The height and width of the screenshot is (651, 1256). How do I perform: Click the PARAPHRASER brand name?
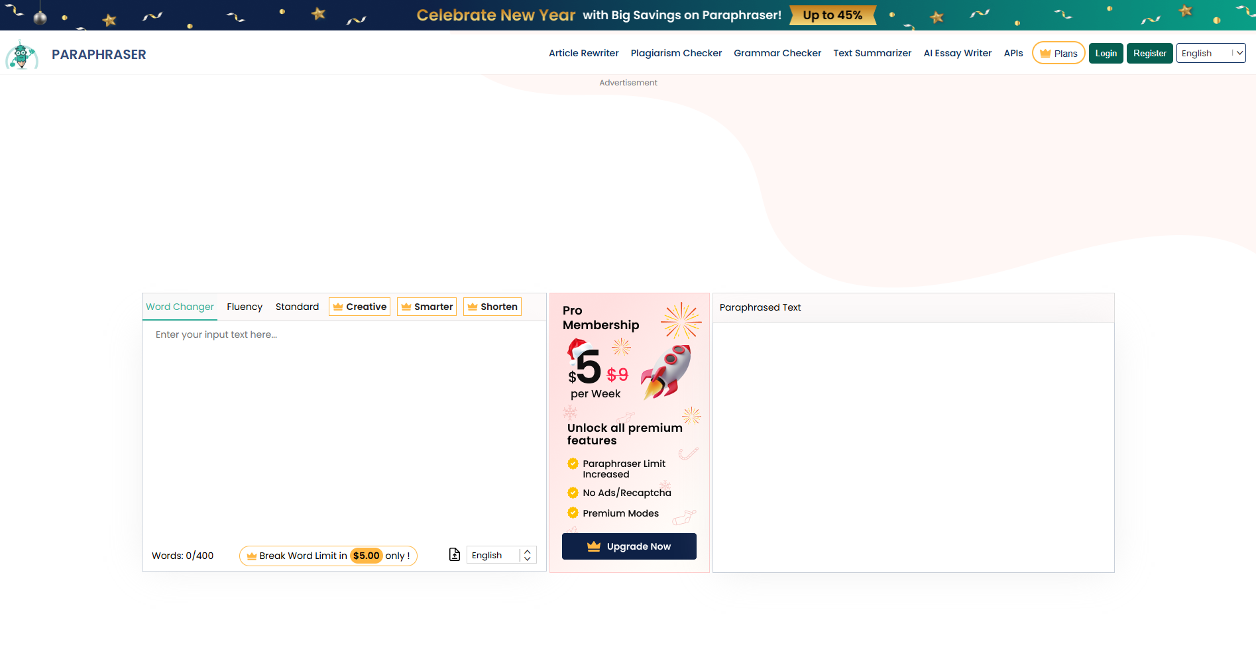(x=99, y=54)
